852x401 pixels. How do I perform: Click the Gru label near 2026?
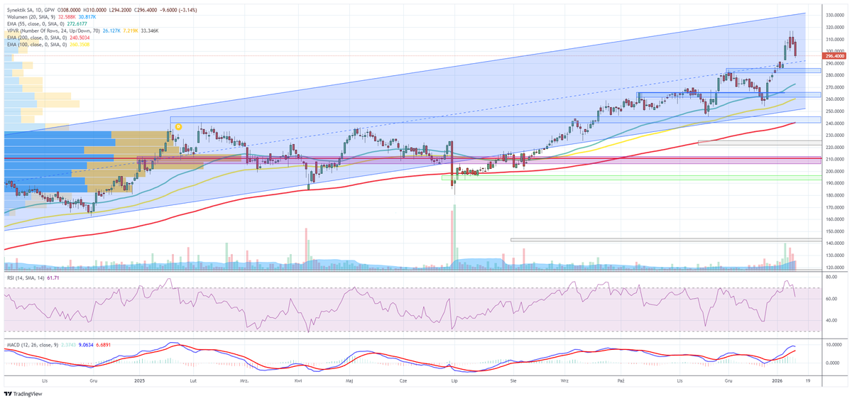(x=728, y=381)
